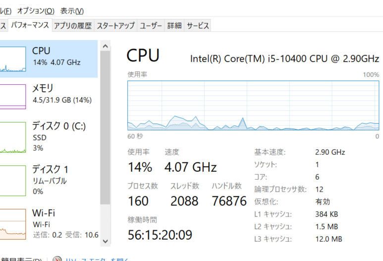Click the Wi-Fi throughput graph thumbnail
383x261 pixels.
click(x=13, y=224)
